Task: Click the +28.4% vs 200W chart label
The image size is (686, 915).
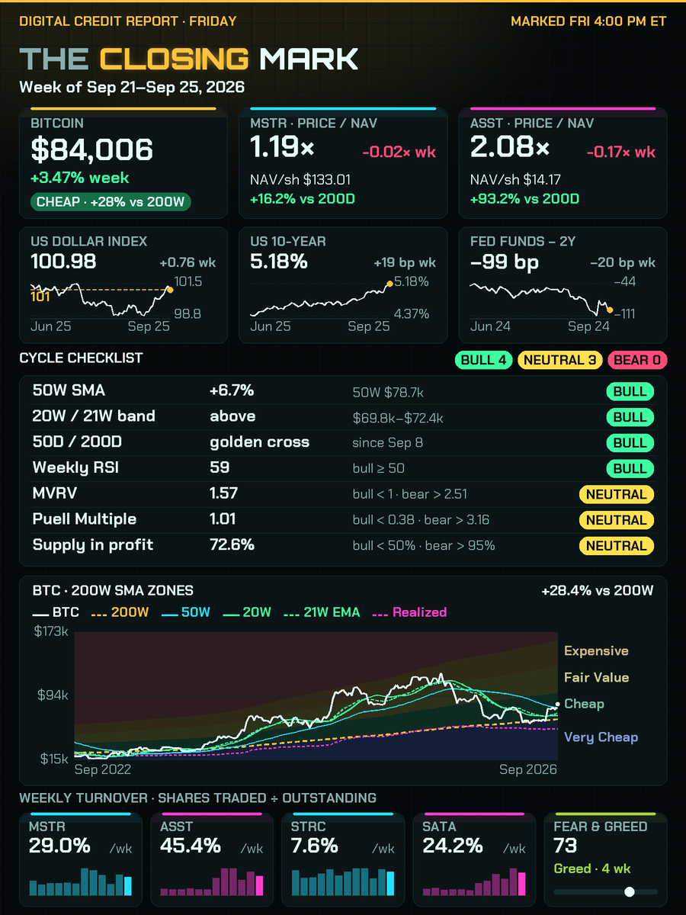Action: (598, 590)
